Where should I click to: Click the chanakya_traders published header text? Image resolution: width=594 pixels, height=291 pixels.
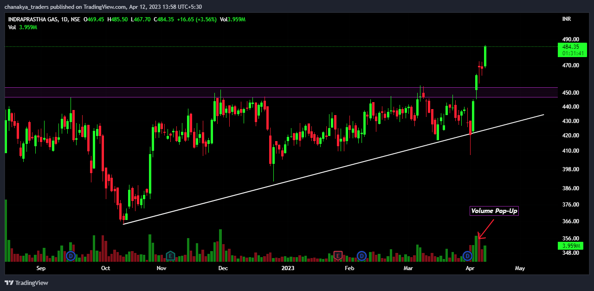click(x=103, y=6)
